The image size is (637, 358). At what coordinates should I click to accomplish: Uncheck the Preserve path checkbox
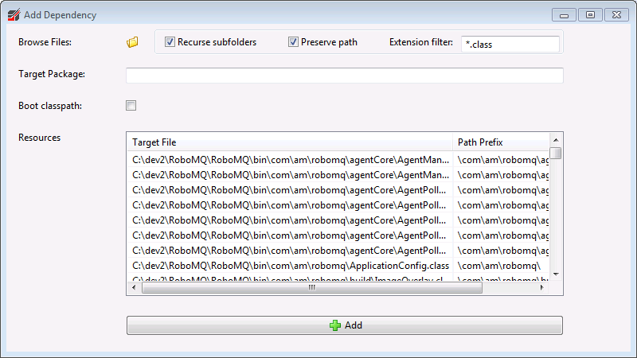(293, 42)
